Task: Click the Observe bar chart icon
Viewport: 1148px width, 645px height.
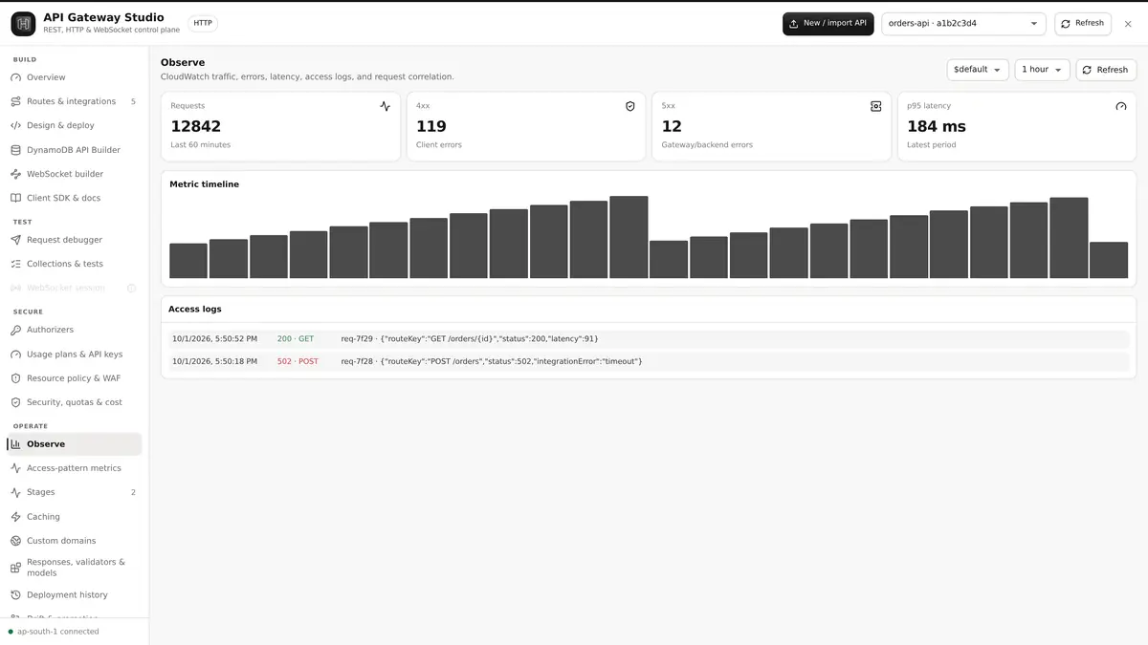Action: (15, 444)
